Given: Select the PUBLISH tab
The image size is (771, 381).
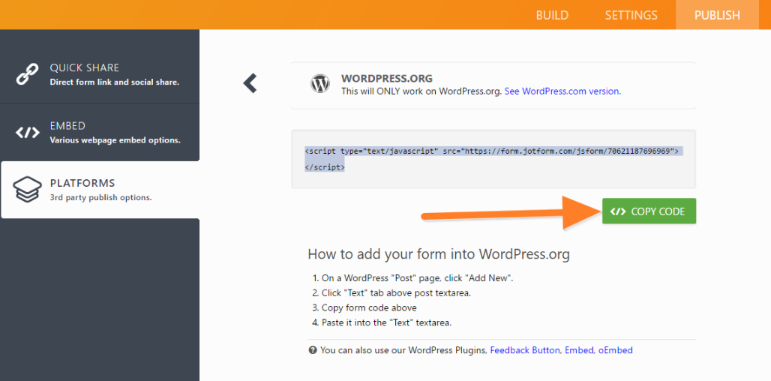Looking at the screenshot, I should pyautogui.click(x=716, y=15).
